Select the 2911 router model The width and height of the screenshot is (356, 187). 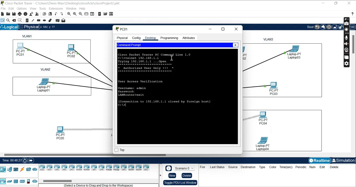(x=71, y=168)
